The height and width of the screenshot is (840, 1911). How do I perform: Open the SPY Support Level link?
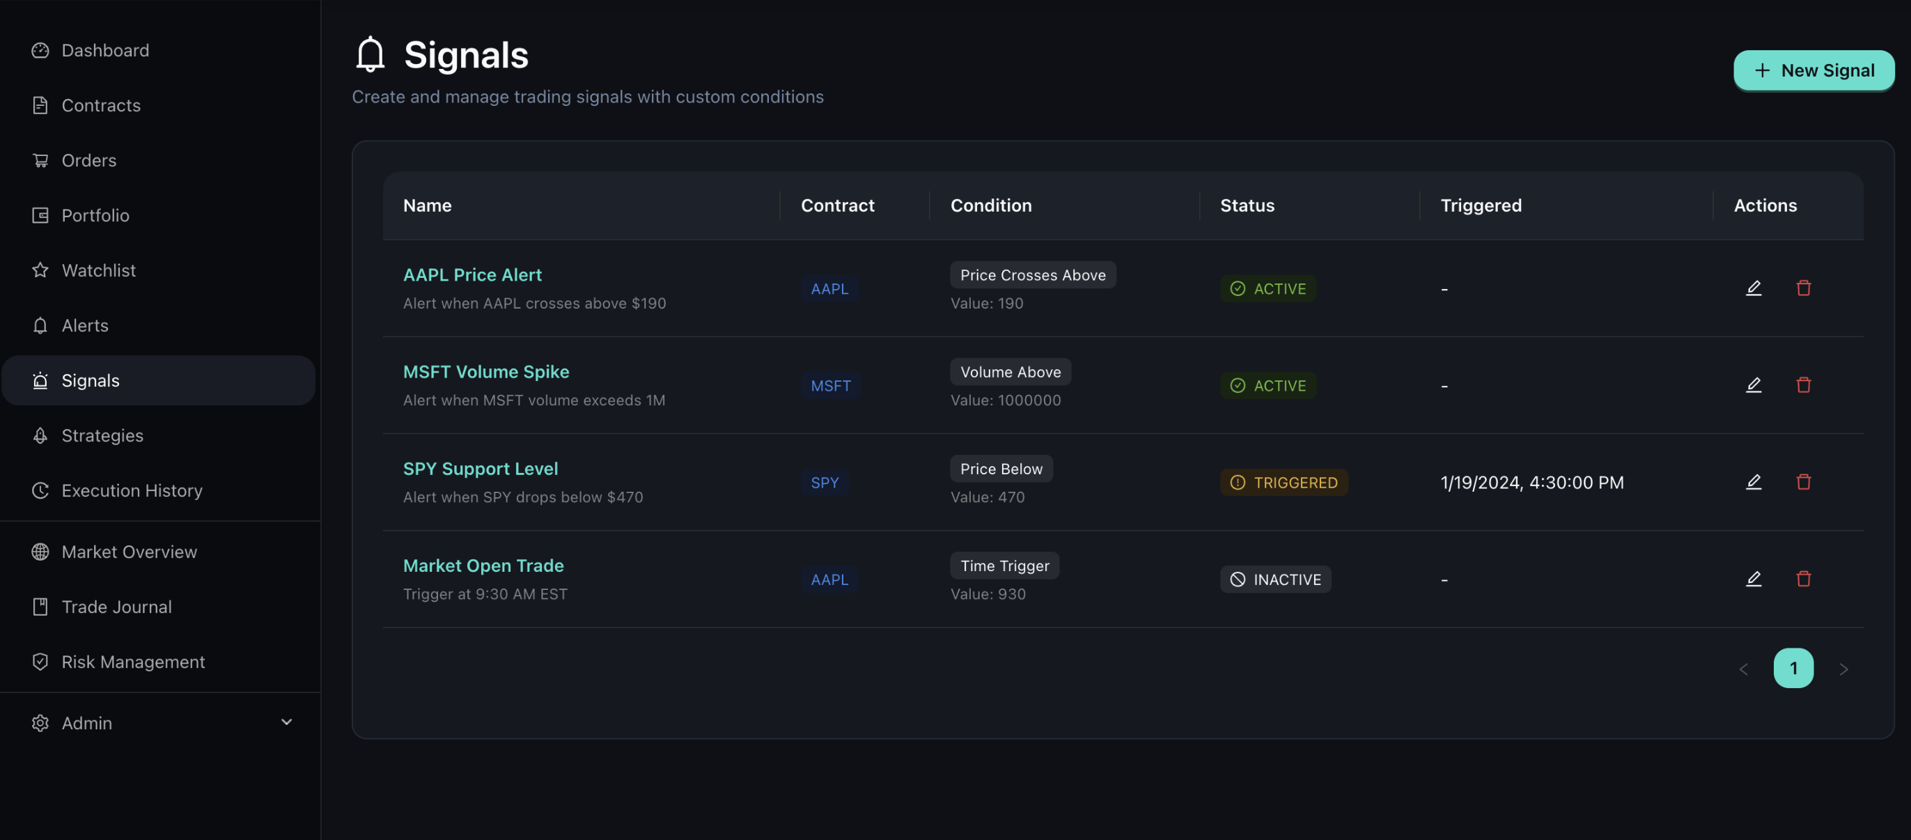(480, 468)
